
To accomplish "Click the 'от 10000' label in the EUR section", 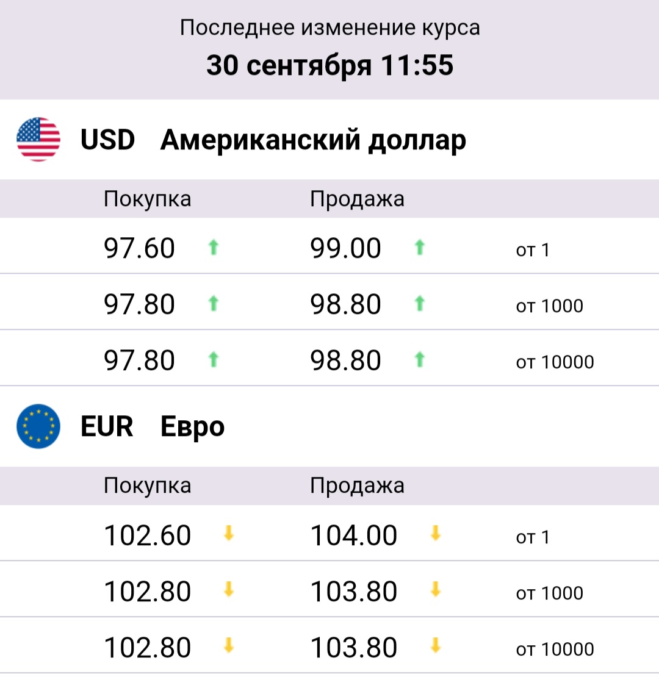I will click(555, 650).
